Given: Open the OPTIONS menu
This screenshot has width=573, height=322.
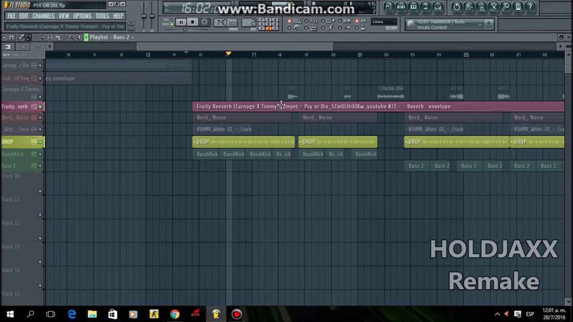Looking at the screenshot, I should pos(82,16).
